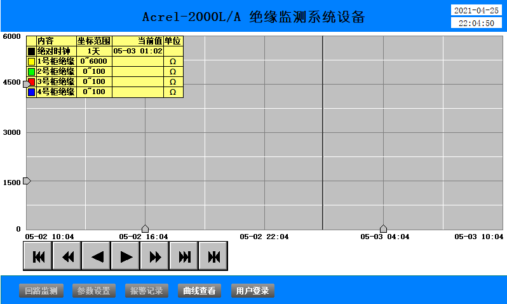Click the Y-axis cursor marker near 4500

[x=27, y=84]
